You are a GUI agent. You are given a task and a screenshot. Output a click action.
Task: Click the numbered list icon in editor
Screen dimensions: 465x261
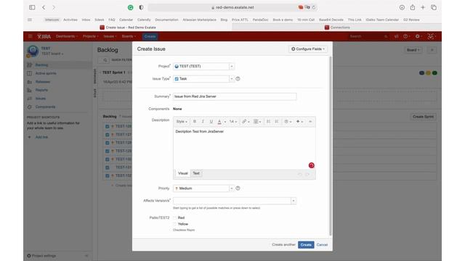coord(276,122)
